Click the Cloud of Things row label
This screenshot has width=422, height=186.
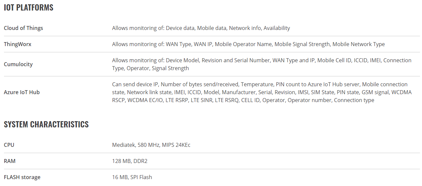tap(23, 28)
